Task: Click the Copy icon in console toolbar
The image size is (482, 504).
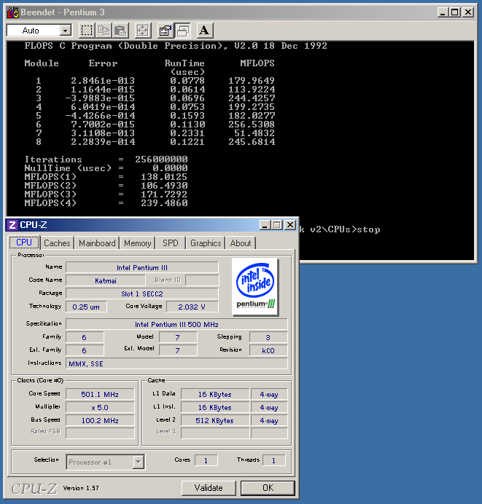Action: coord(104,31)
